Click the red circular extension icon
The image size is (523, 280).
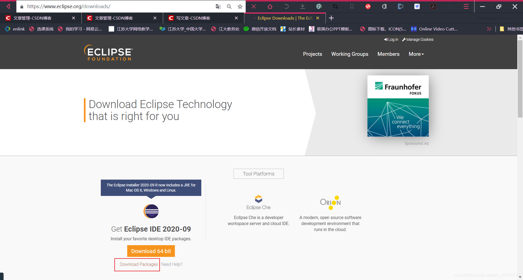pyautogui.click(x=368, y=6)
